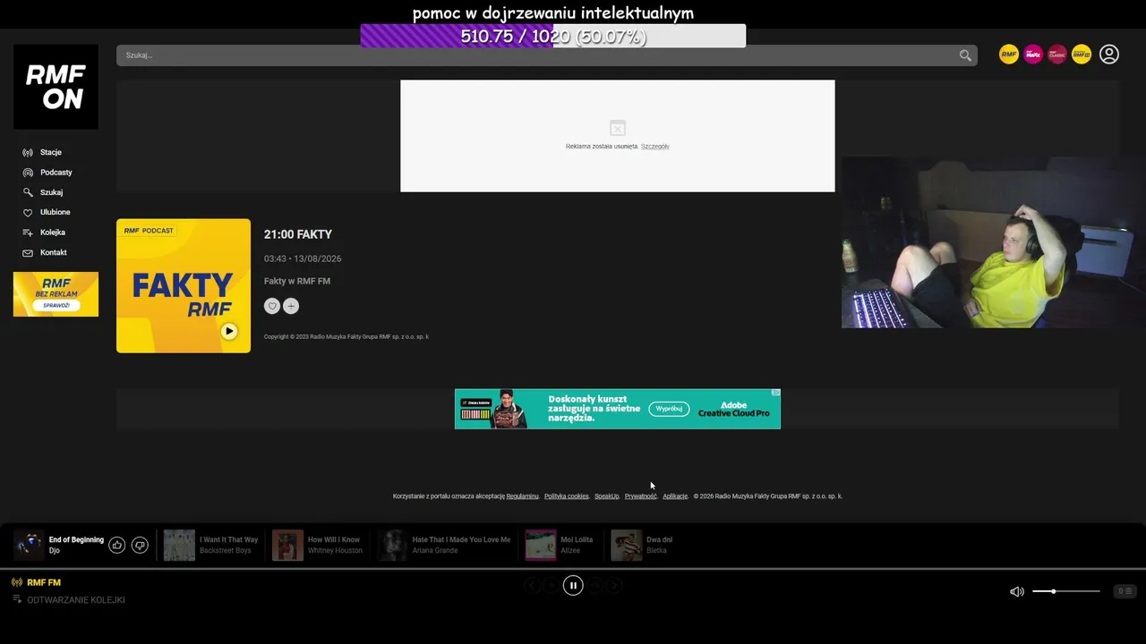
Task: Click the End of Beginning album cover
Action: pos(29,545)
